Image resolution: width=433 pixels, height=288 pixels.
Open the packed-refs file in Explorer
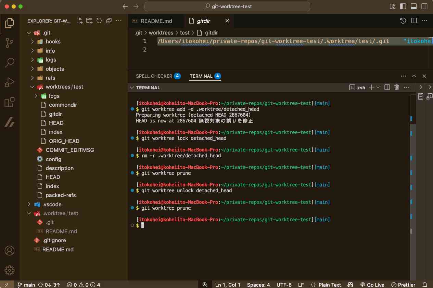61,195
